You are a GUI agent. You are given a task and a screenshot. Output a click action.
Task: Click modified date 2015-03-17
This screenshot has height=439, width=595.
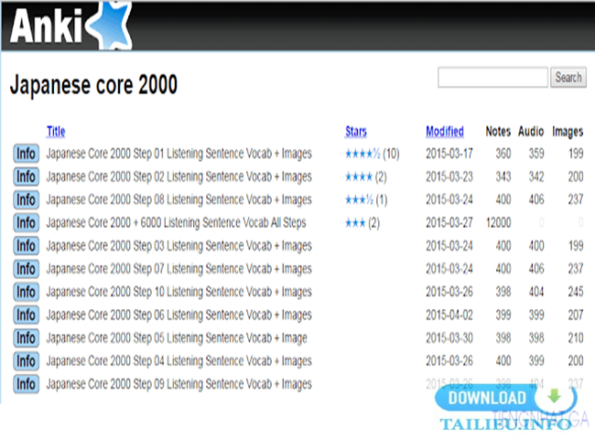(x=449, y=154)
